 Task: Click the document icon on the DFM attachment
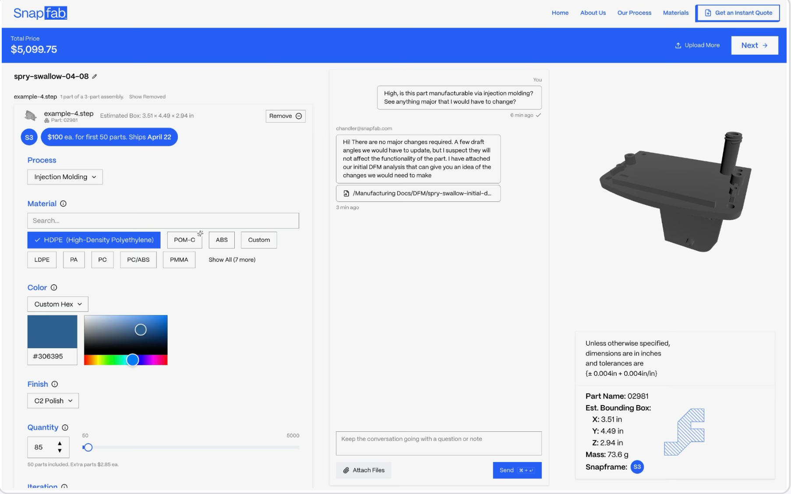point(346,193)
